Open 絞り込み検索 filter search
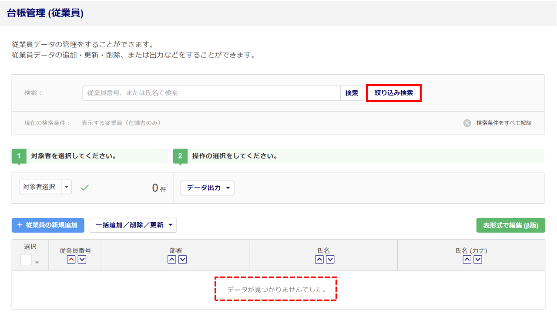Viewport: 557px width, 313px height. tap(394, 93)
